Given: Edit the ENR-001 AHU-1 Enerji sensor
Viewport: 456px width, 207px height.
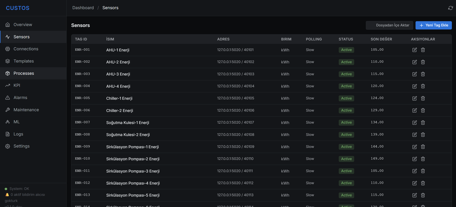Looking at the screenshot, I should pos(415,50).
